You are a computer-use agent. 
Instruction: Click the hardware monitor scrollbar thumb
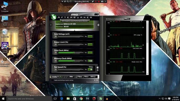147,33
